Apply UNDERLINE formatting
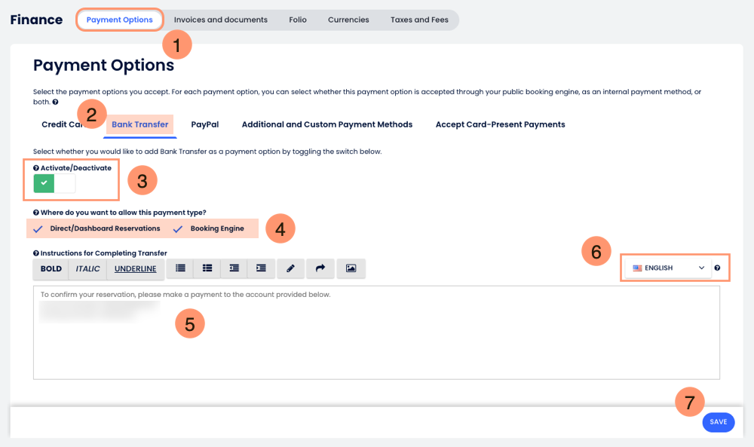 [x=135, y=268]
